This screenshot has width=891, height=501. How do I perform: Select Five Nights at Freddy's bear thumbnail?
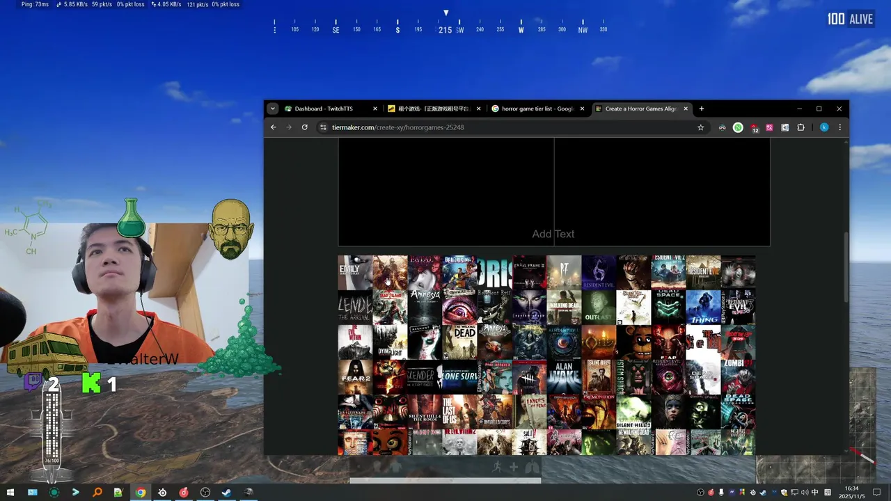tap(633, 342)
